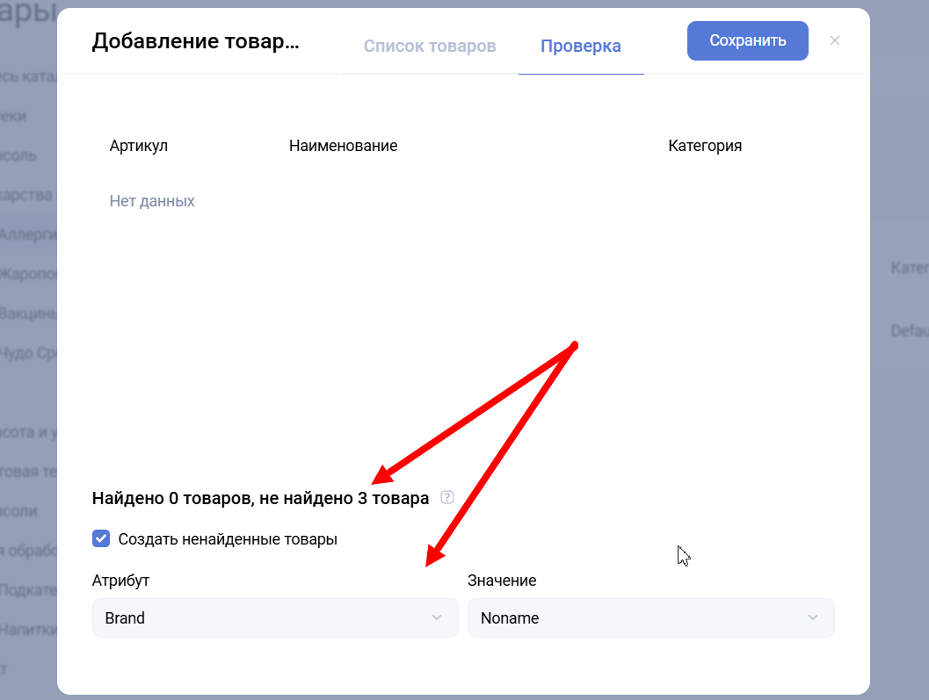Click chevron arrow in Noname field

click(x=812, y=618)
